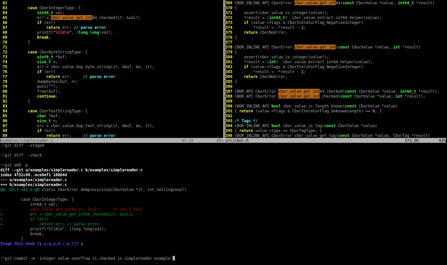
Task: Click the ':!git diff --check' command line
Action: [21, 155]
